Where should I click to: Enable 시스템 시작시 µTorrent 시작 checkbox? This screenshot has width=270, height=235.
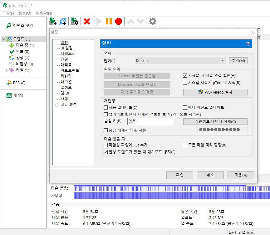pos(185,83)
